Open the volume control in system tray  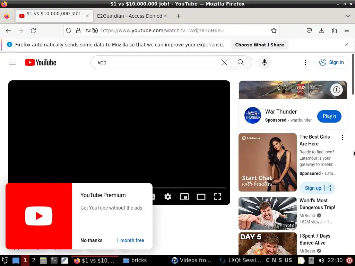point(321,260)
